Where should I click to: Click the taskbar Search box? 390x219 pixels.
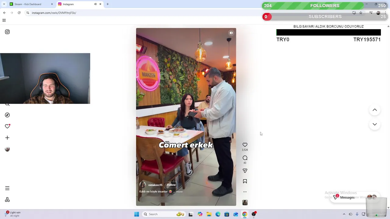point(164,214)
